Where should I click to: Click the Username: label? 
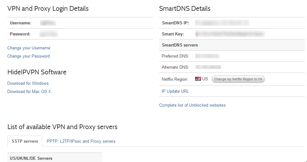coord(21,23)
